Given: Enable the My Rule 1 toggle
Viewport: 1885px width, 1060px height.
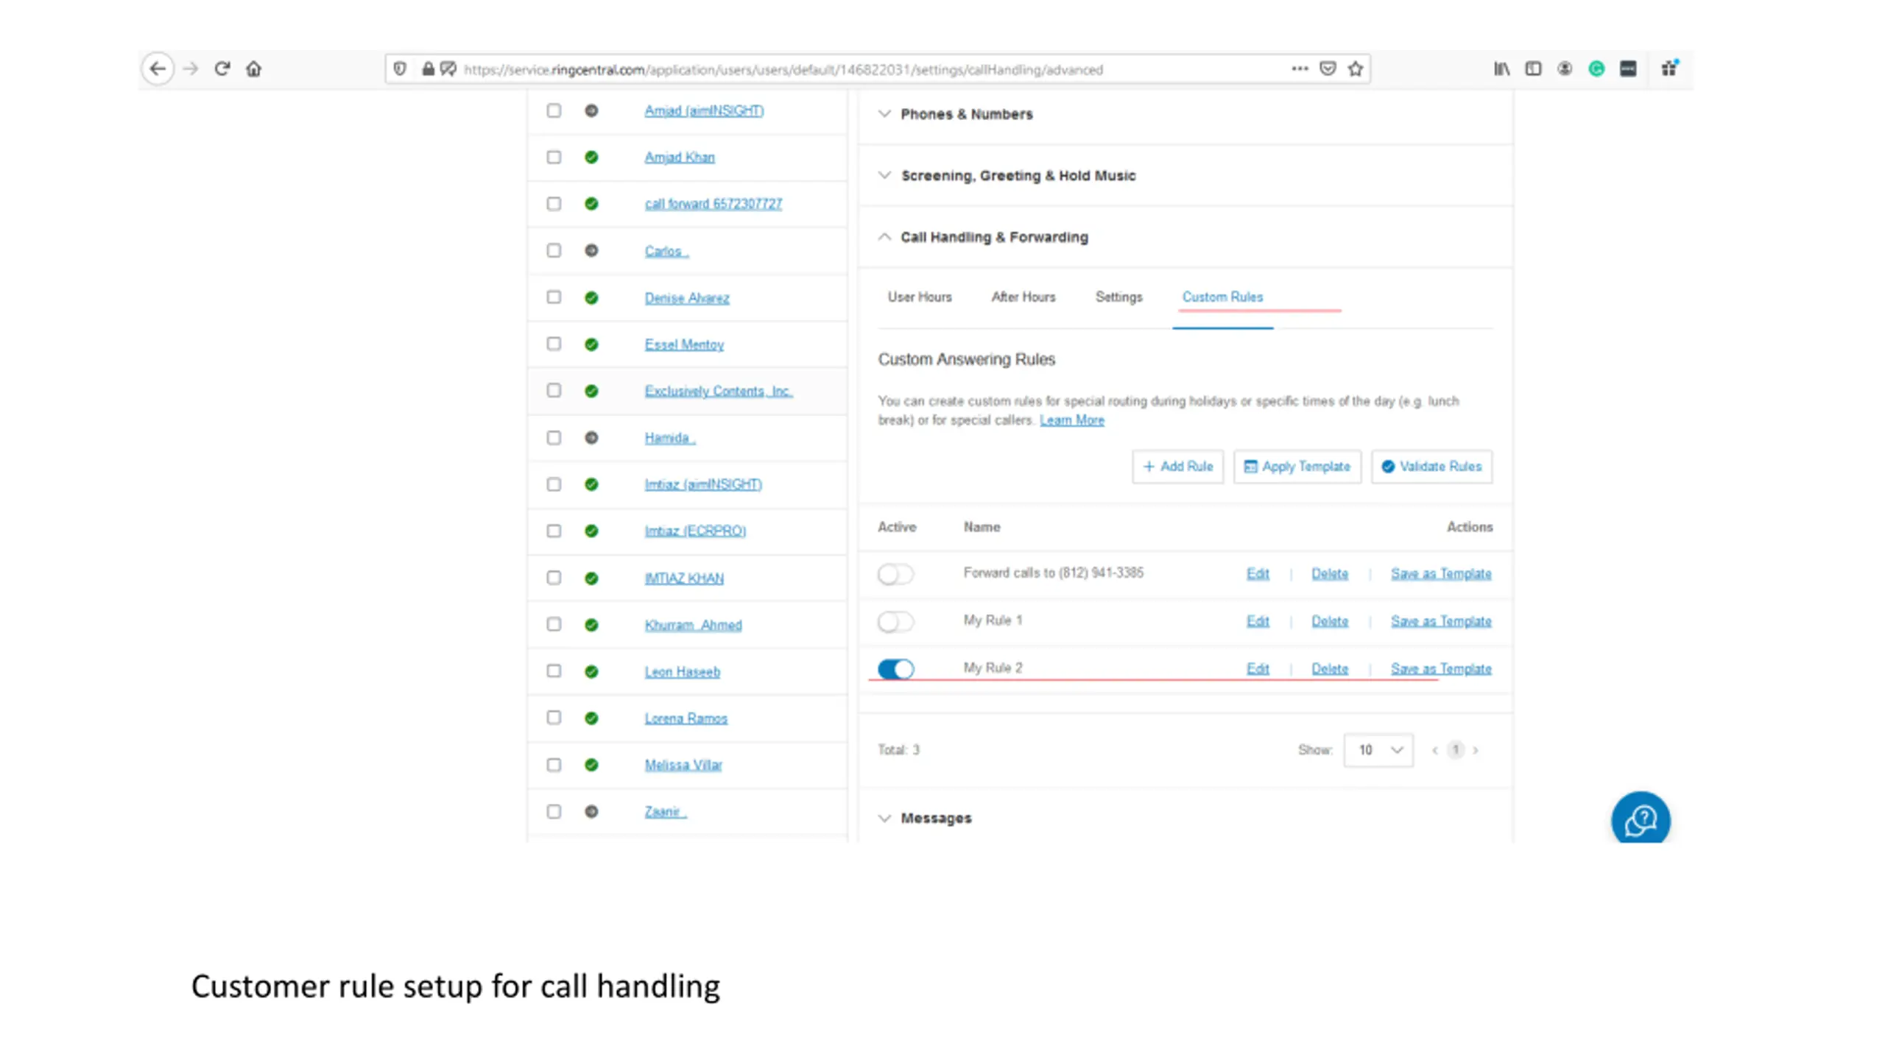Looking at the screenshot, I should click(x=895, y=622).
